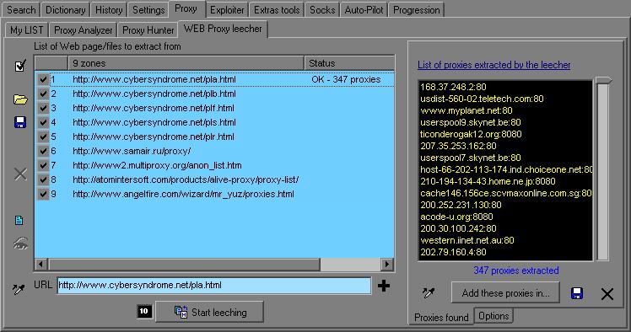
Task: Click Add these proxies in... button
Action: [505, 293]
